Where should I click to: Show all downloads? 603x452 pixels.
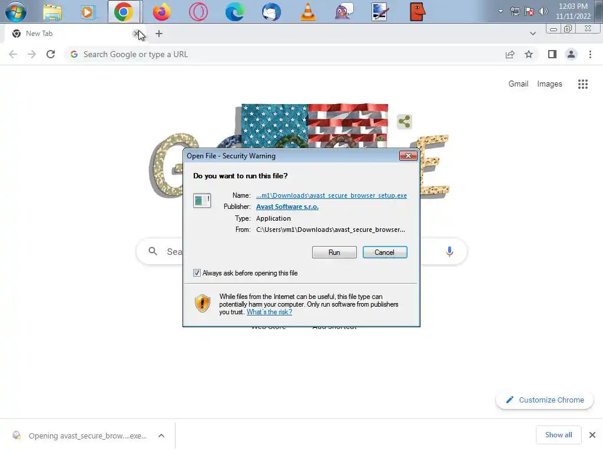click(558, 435)
